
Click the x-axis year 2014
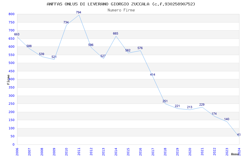pos(116,152)
